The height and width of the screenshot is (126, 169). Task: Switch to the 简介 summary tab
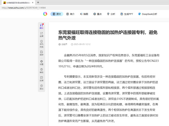pos(70,14)
